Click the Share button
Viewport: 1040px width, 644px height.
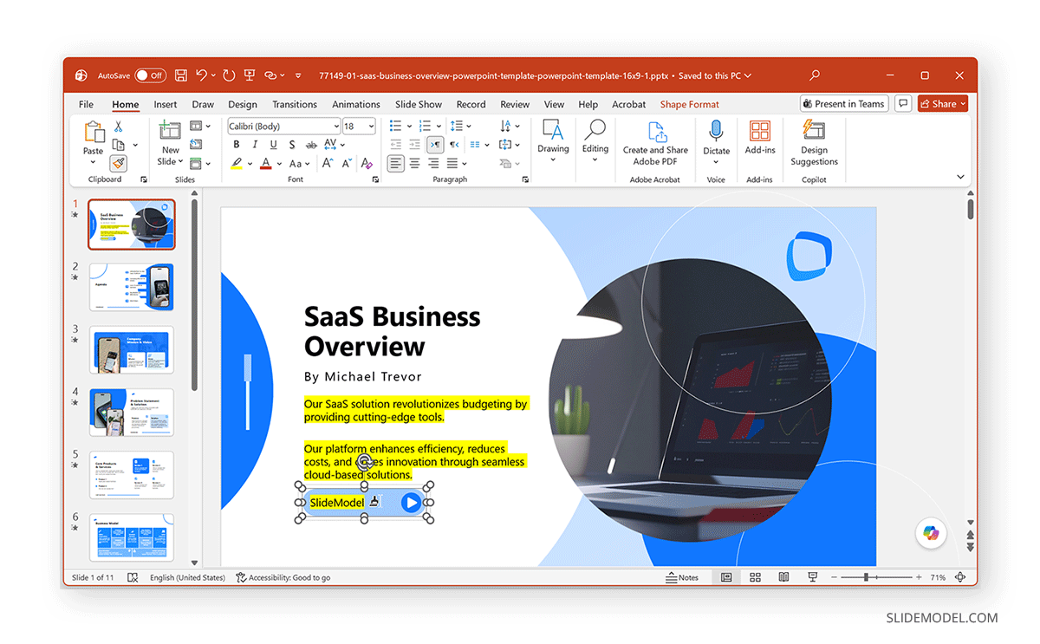click(943, 104)
